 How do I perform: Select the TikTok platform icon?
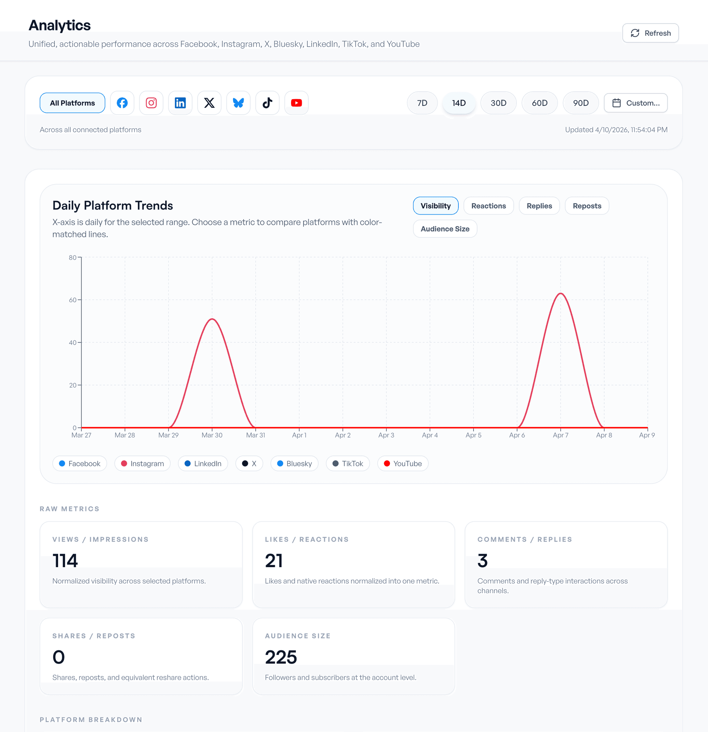[x=268, y=103]
